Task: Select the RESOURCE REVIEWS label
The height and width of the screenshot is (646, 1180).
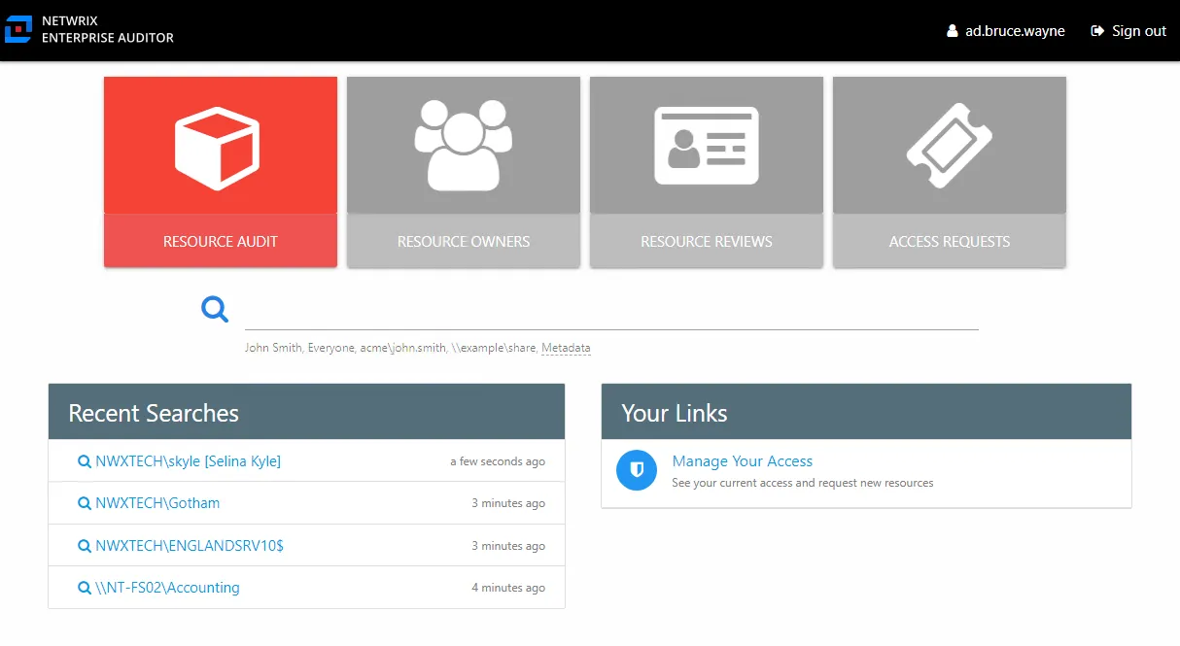Action: pyautogui.click(x=707, y=241)
